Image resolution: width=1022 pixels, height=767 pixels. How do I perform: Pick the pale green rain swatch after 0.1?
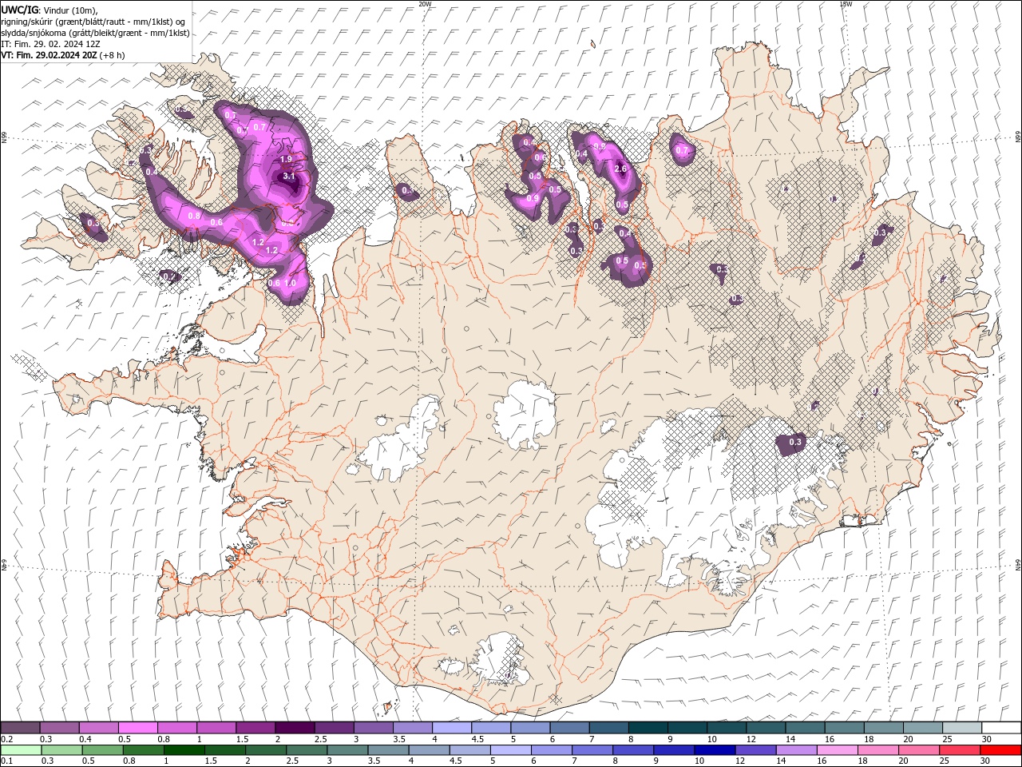pyautogui.click(x=21, y=750)
